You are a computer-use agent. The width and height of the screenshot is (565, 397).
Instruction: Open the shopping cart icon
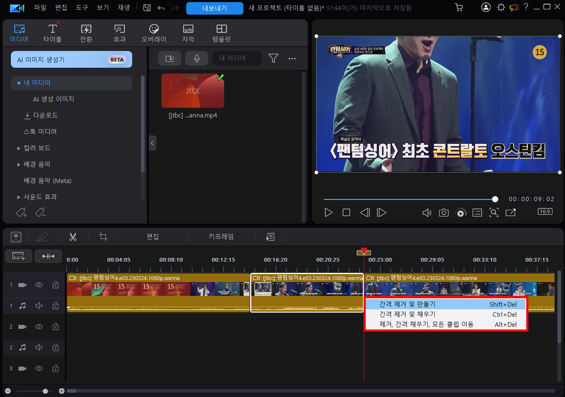pos(459,8)
